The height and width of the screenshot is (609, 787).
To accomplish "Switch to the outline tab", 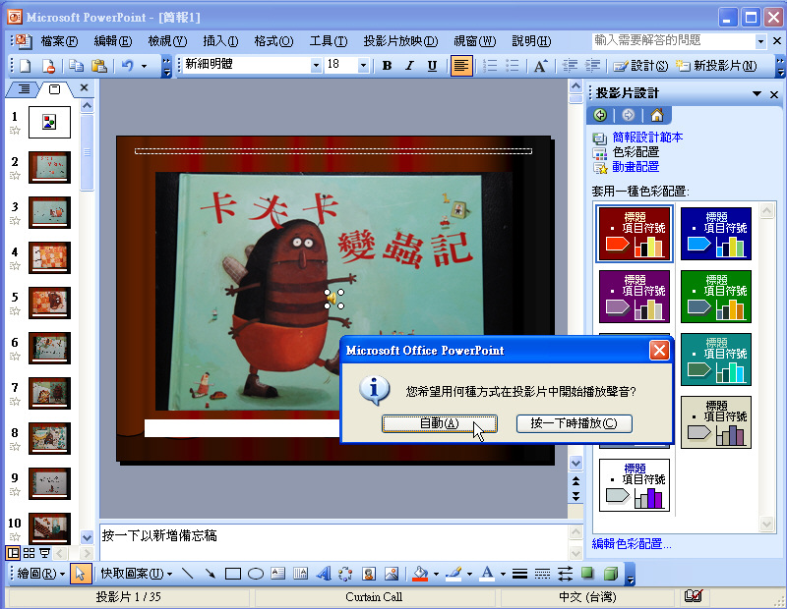I will coord(24,89).
